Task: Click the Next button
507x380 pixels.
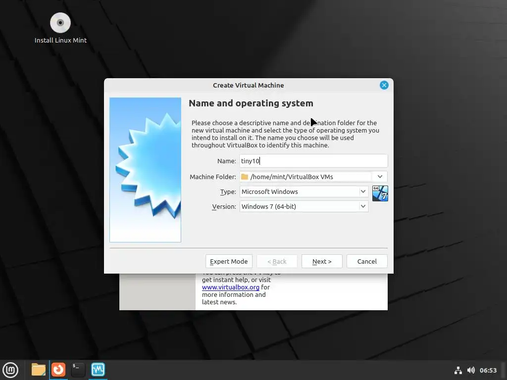Action: coord(322,261)
